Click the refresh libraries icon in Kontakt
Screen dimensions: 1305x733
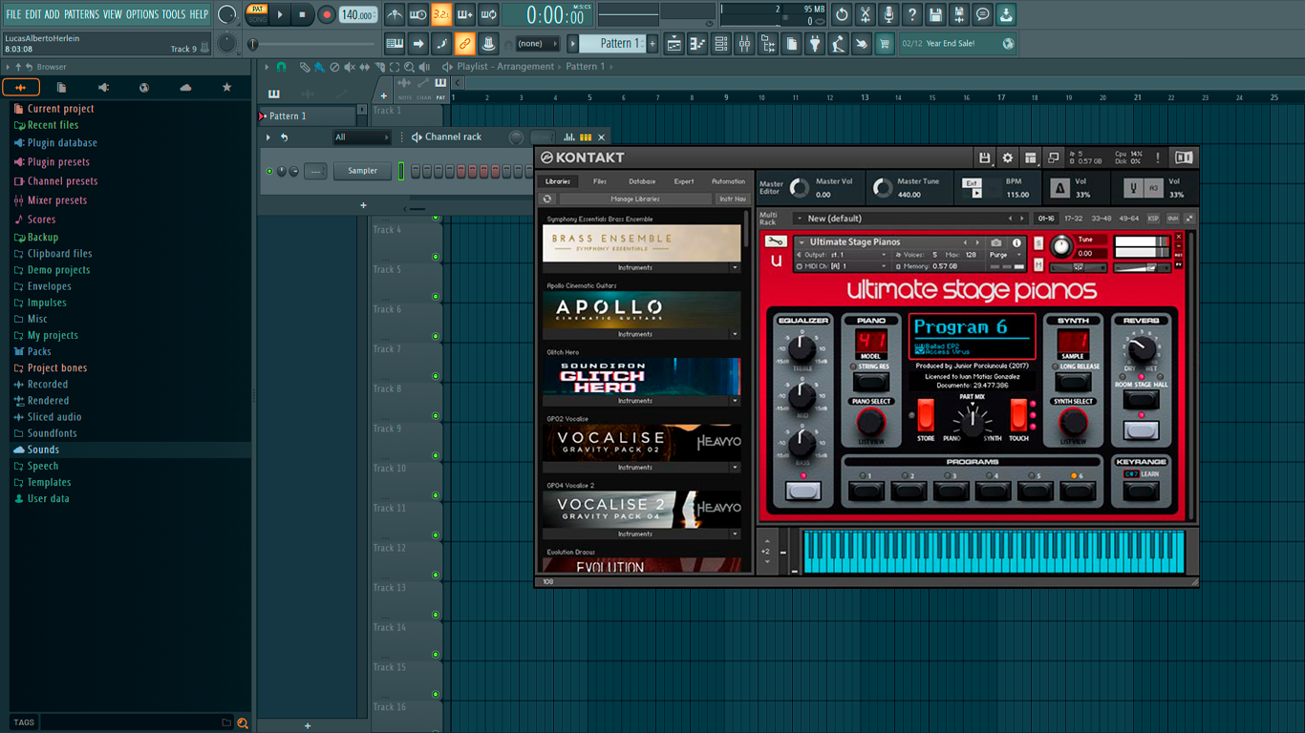547,199
